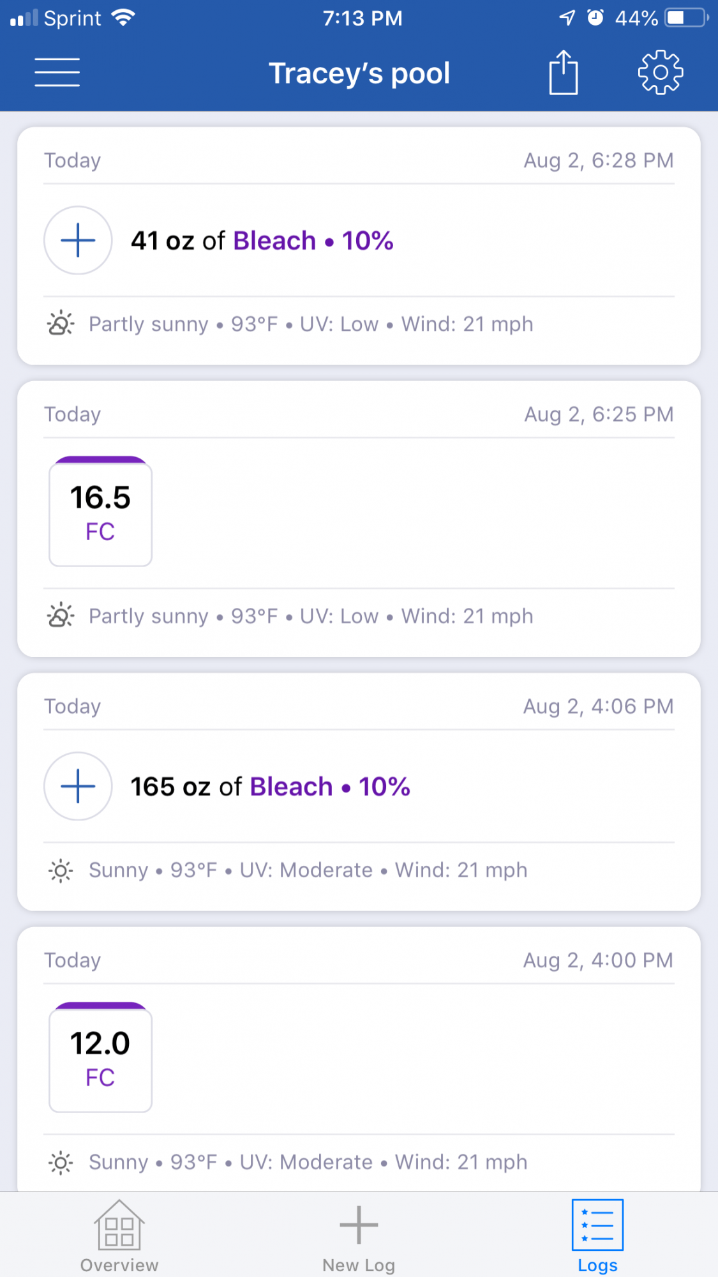
Task: Create a New Log entry
Action: pos(359,1237)
